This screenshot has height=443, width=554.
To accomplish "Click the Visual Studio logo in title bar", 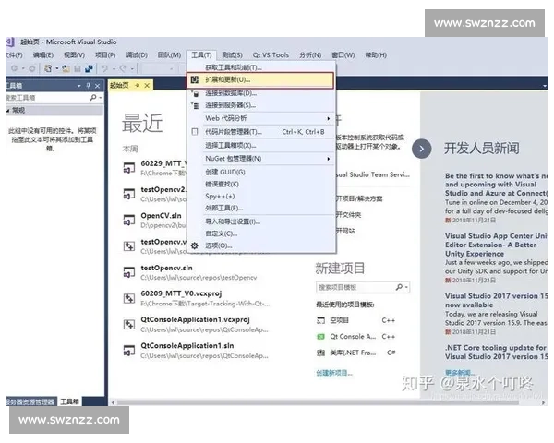I will [x=10, y=42].
